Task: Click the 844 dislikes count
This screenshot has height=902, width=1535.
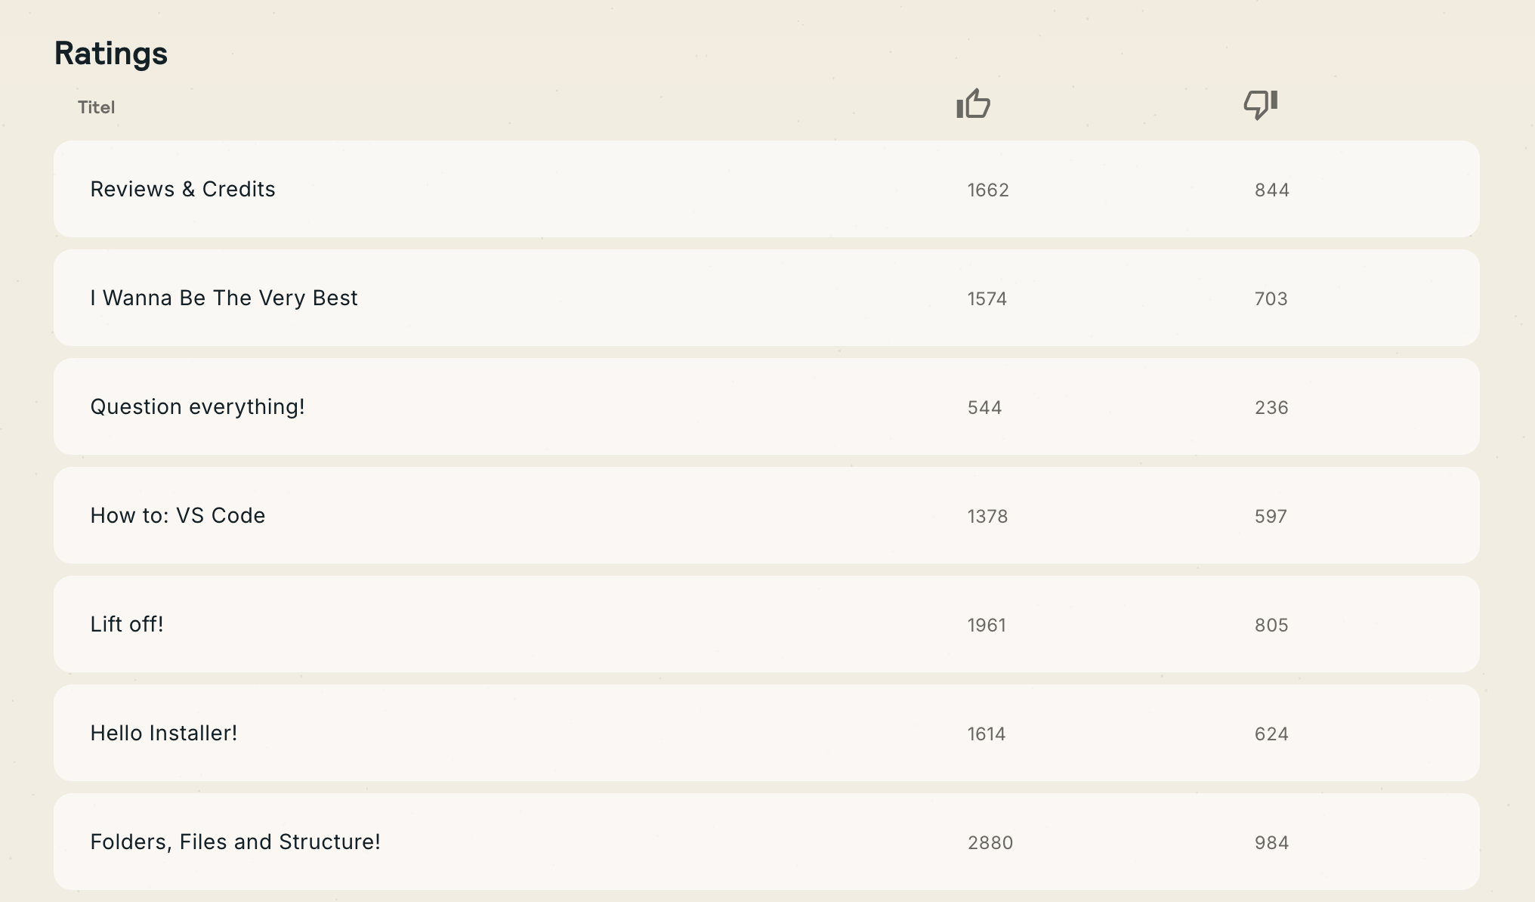Action: coord(1272,190)
